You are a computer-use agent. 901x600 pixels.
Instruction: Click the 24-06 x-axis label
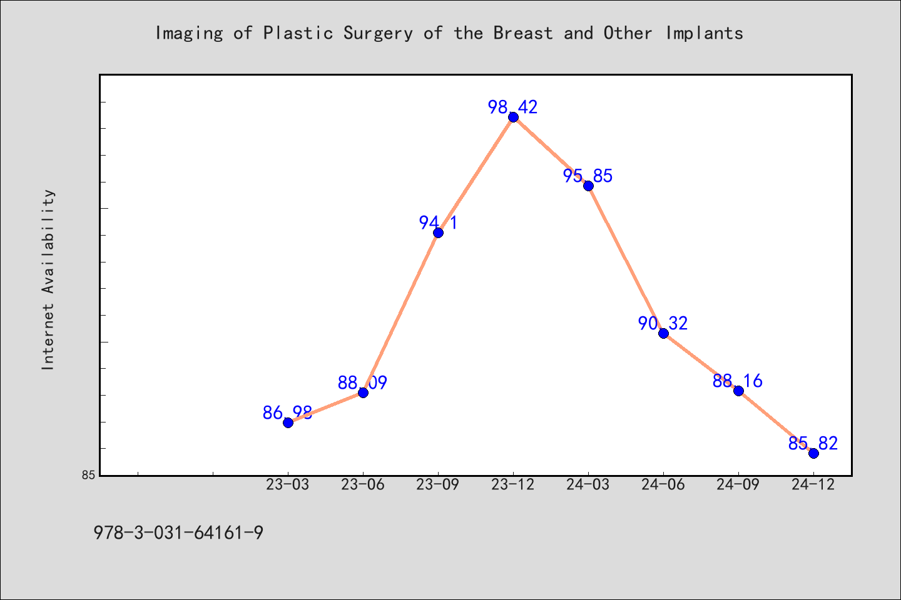point(663,485)
